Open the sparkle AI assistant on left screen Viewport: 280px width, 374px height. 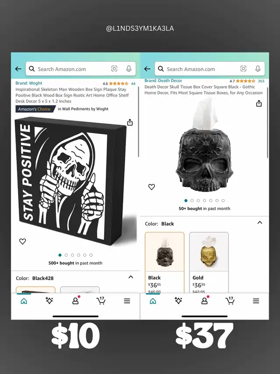pyautogui.click(x=49, y=300)
